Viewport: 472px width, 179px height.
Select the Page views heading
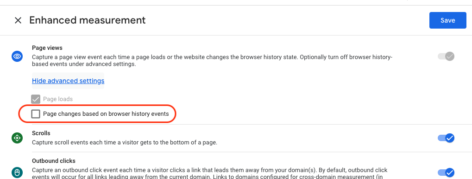[x=47, y=48]
